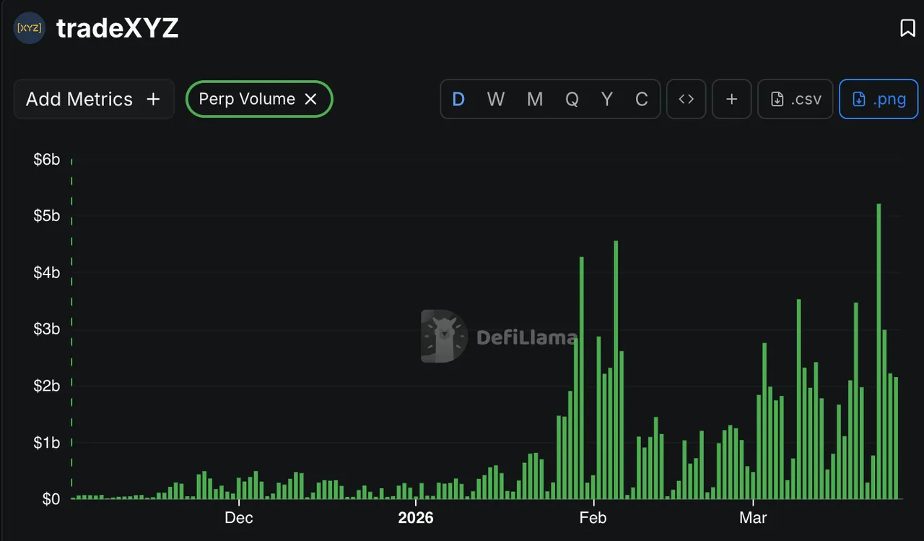Click the $0 y-axis label
The height and width of the screenshot is (541, 924).
[x=51, y=499]
